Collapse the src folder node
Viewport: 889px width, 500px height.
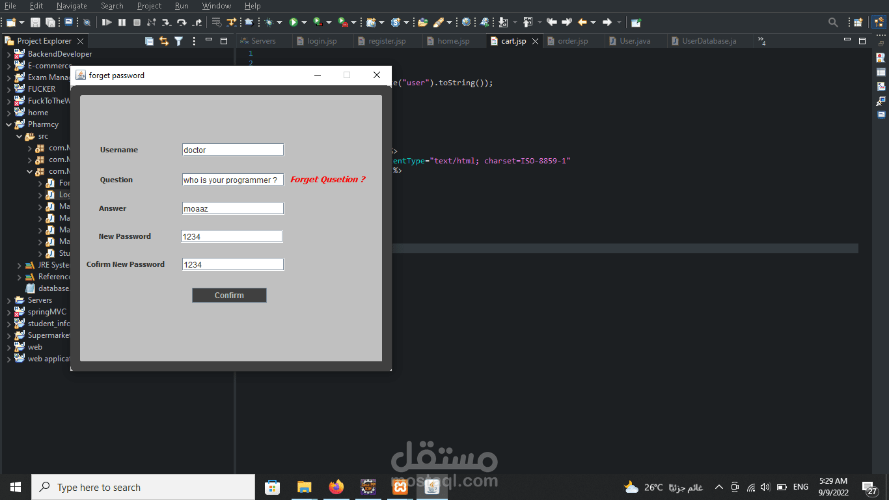[x=19, y=136]
